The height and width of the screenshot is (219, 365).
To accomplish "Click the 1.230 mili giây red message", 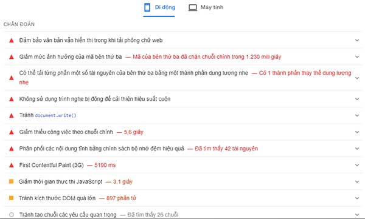I will [x=207, y=56].
